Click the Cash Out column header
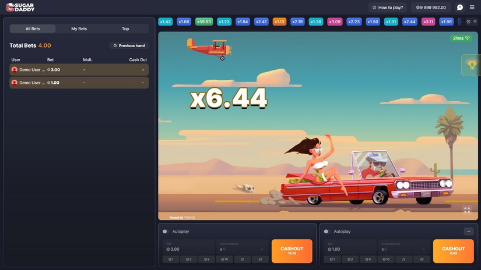This screenshot has height=270, width=481. click(138, 60)
